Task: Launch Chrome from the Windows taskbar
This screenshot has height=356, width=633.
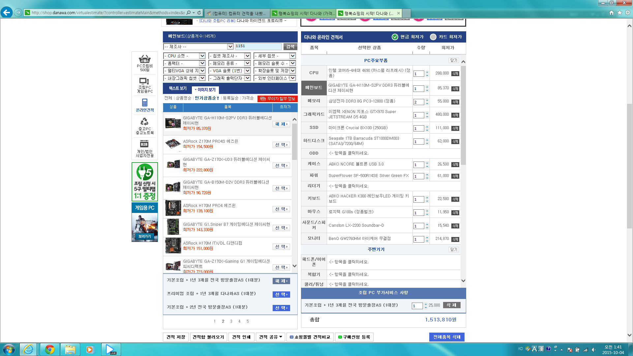Action: 50,349
